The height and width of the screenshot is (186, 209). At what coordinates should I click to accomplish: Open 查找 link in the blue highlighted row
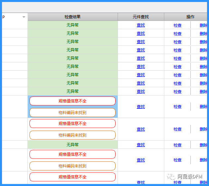(141, 107)
